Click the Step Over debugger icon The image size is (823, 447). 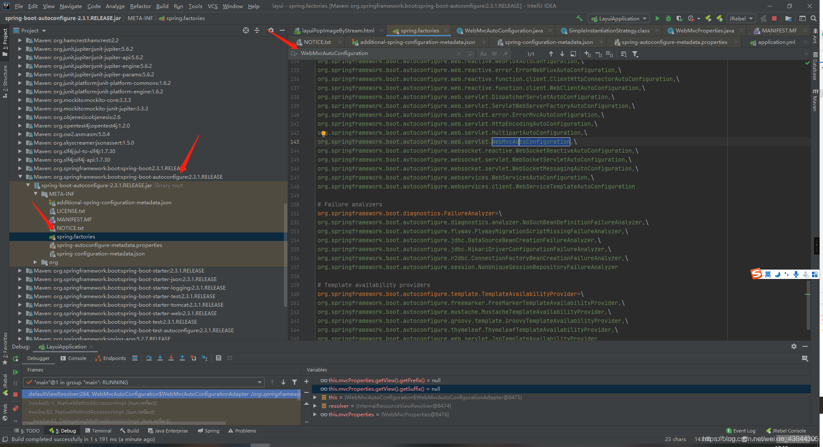(149, 358)
